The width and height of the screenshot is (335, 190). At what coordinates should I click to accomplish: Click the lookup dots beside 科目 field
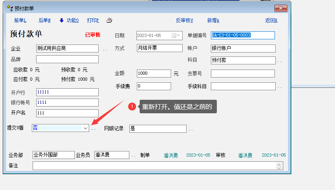(279, 62)
